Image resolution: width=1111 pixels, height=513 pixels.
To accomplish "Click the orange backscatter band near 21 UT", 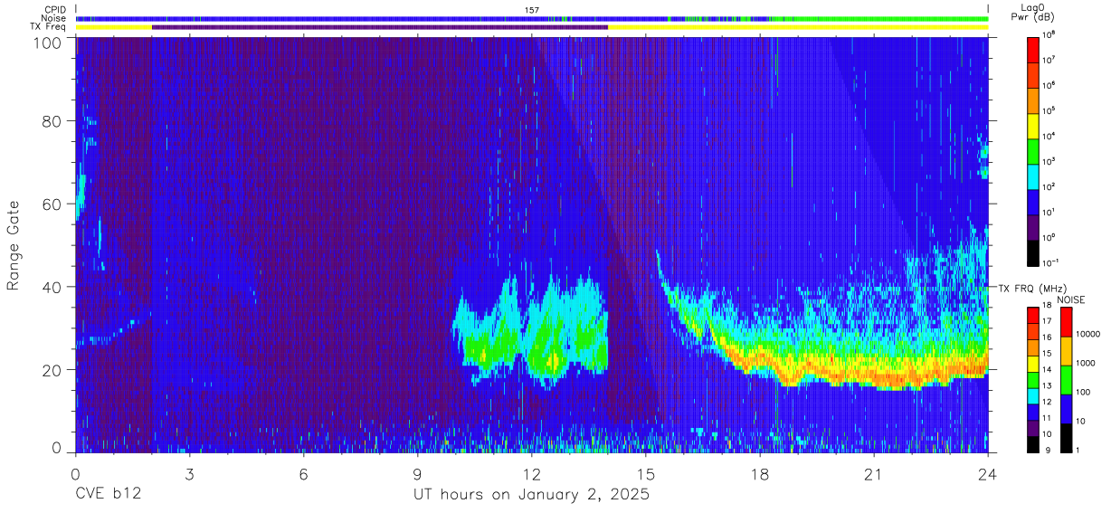I will coord(874,373).
